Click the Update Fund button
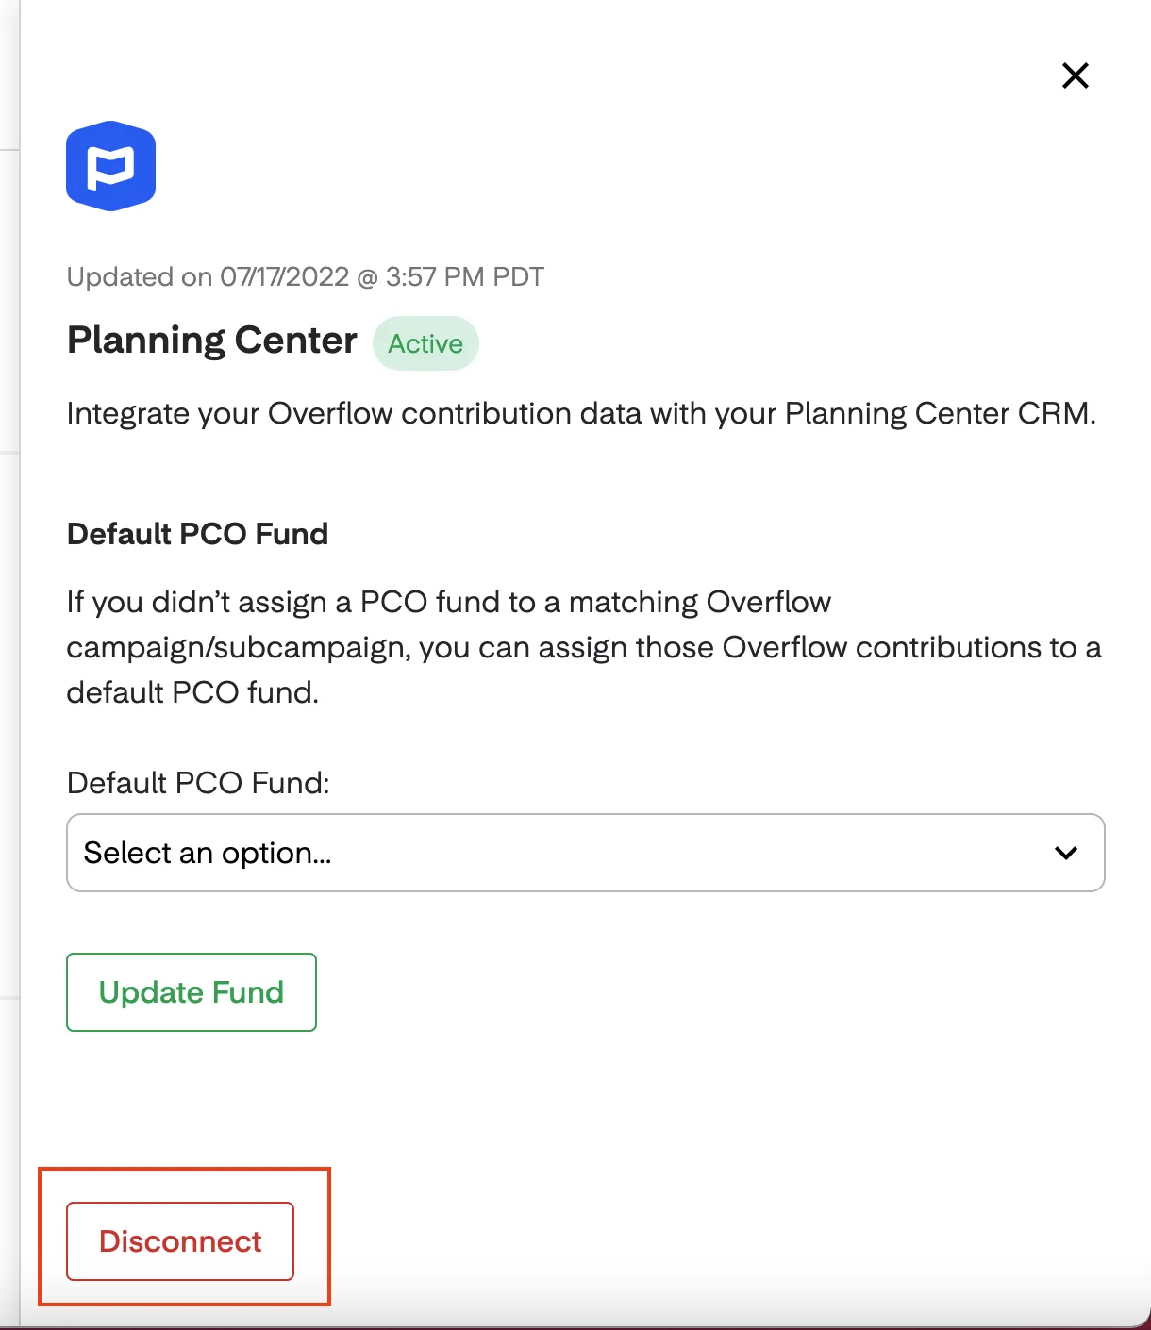This screenshot has height=1330, width=1151. [x=191, y=992]
